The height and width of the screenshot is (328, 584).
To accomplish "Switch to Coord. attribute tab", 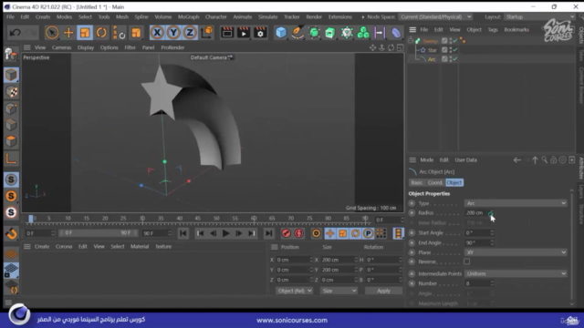I will tap(435, 182).
